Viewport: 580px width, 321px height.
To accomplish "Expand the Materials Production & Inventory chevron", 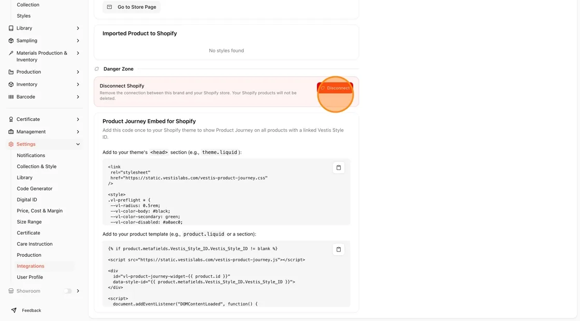I will [78, 53].
